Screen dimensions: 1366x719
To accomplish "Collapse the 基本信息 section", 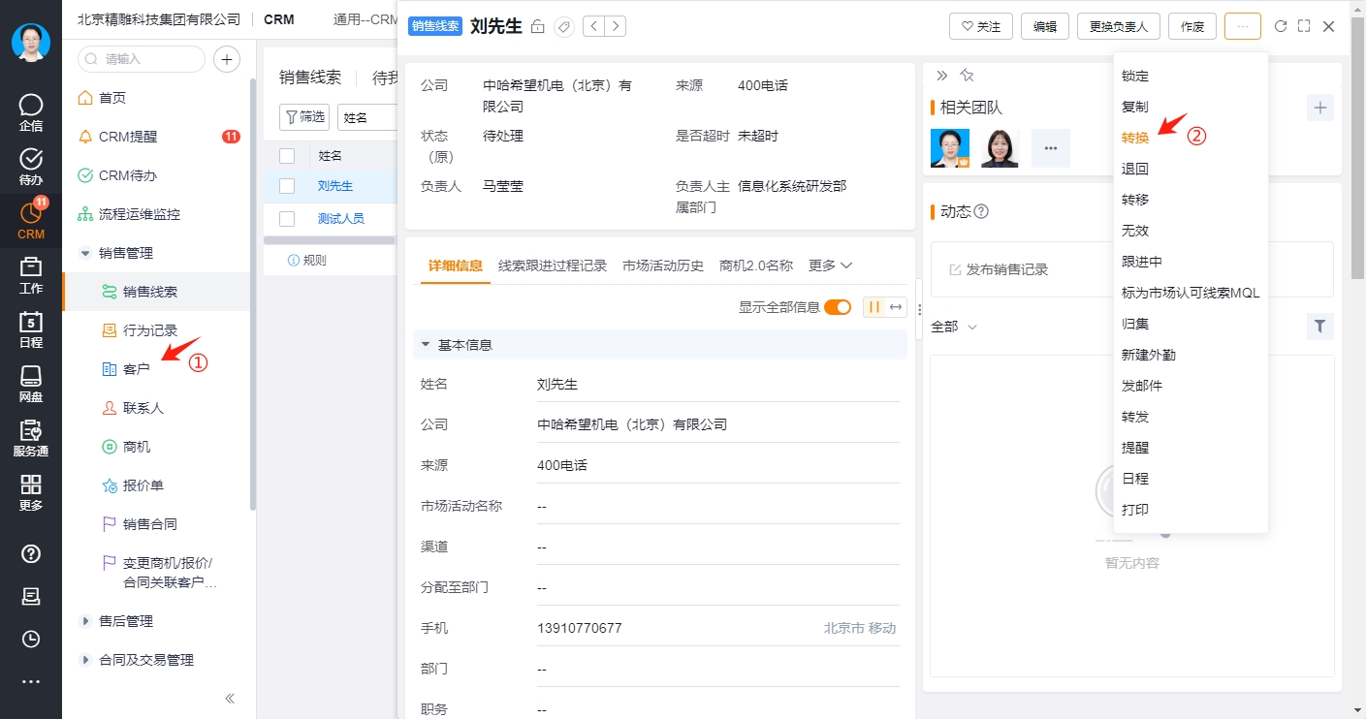I will pyautogui.click(x=425, y=345).
